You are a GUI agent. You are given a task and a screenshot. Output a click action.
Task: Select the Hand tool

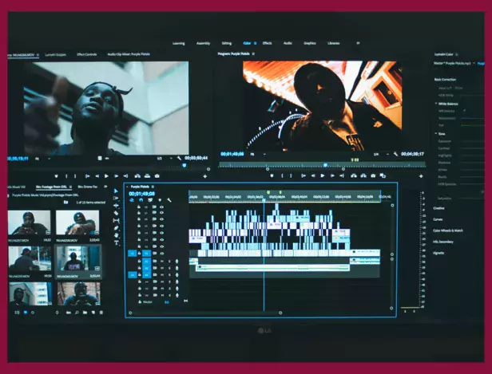[x=117, y=235]
